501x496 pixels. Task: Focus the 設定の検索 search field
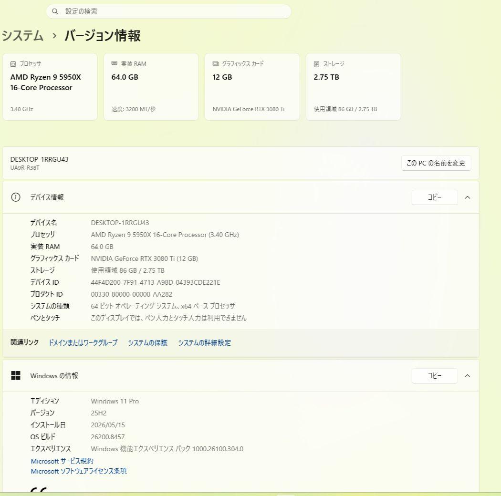(169, 11)
